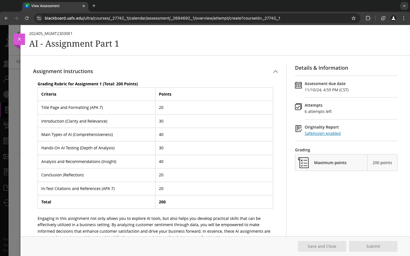
Task: Click the performance leaf icon in toolbar
Action: pos(383,18)
